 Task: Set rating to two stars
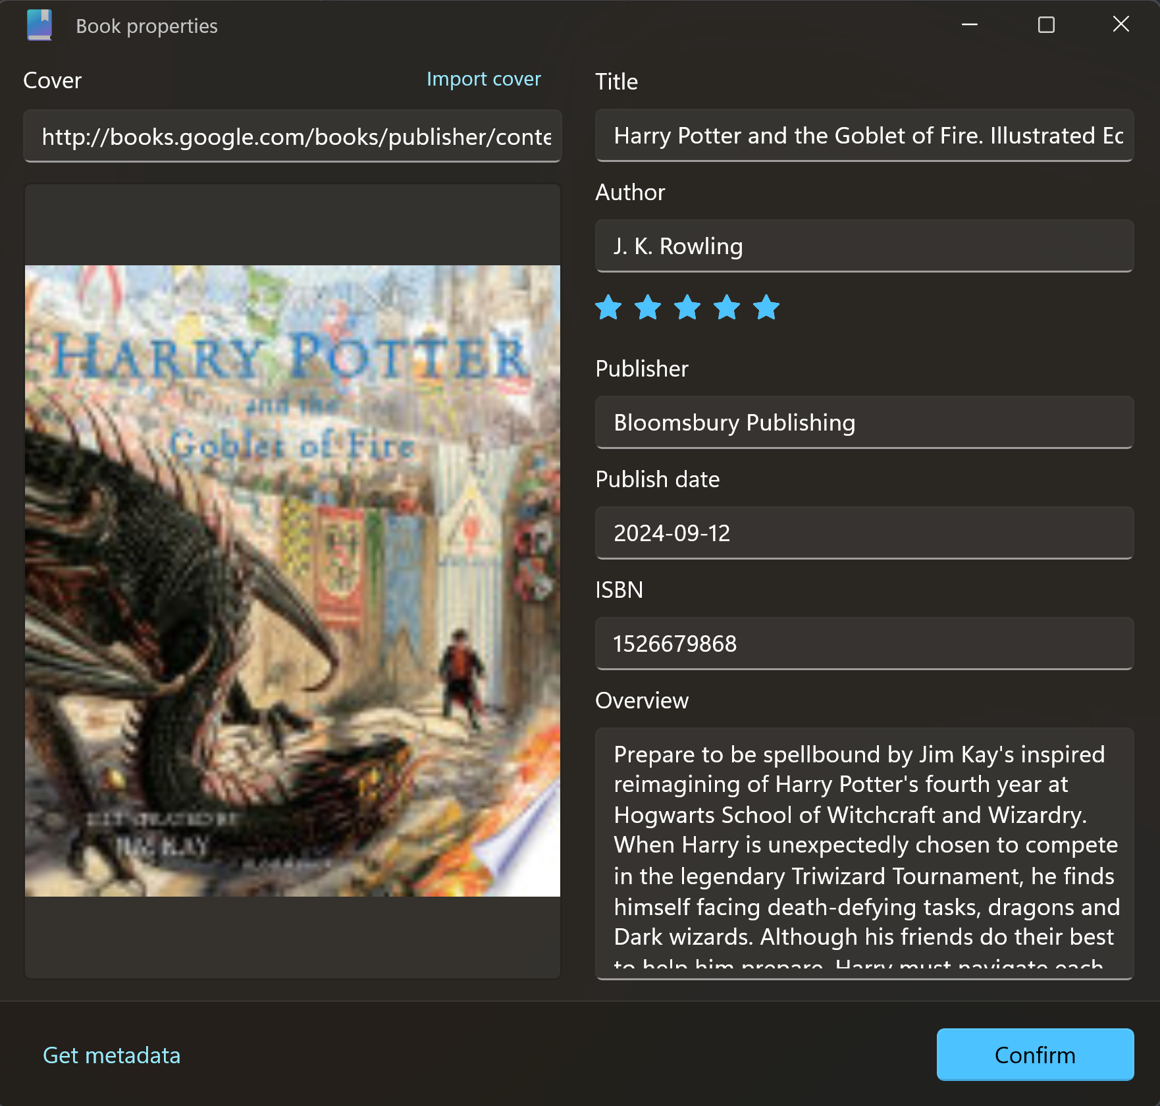(x=648, y=307)
